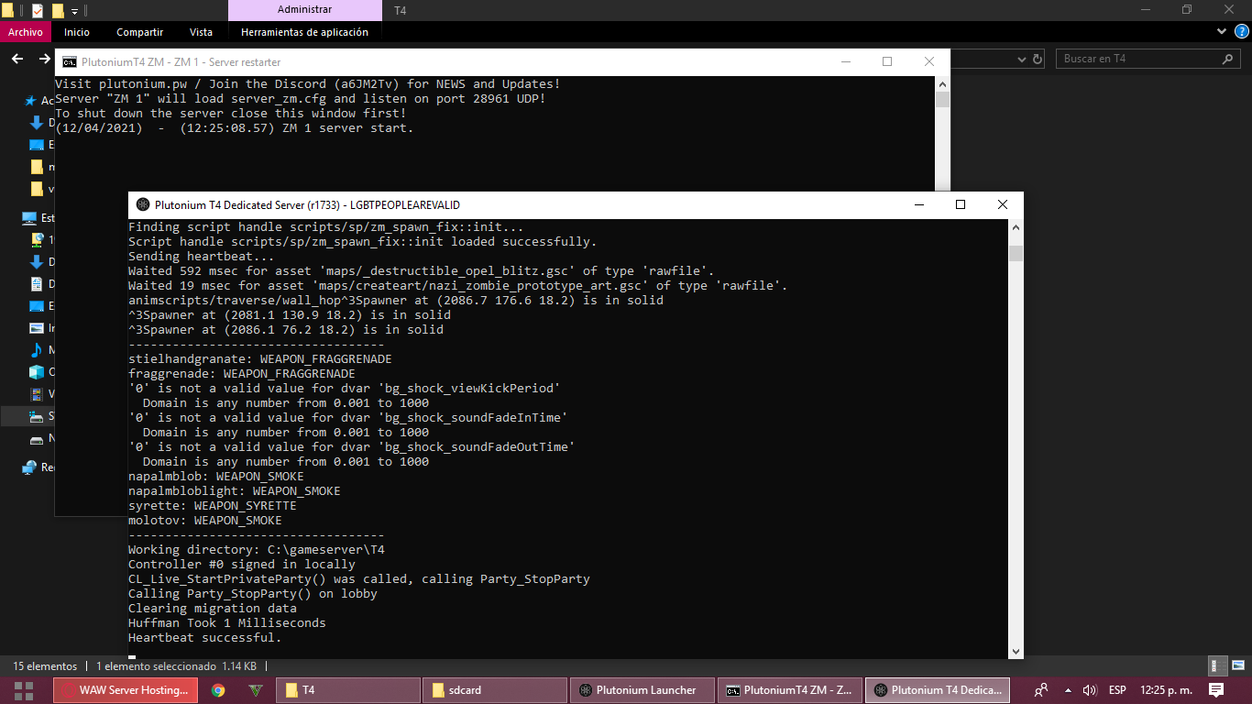Click the Plutonium icon in Dedicated Server title bar
The image size is (1252, 704).
pos(142,204)
